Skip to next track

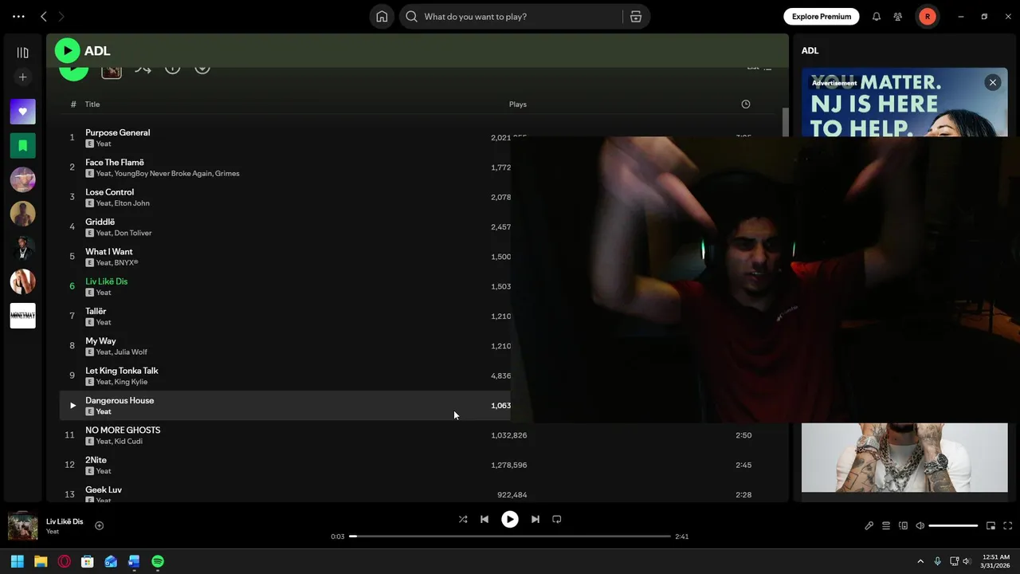tap(535, 519)
